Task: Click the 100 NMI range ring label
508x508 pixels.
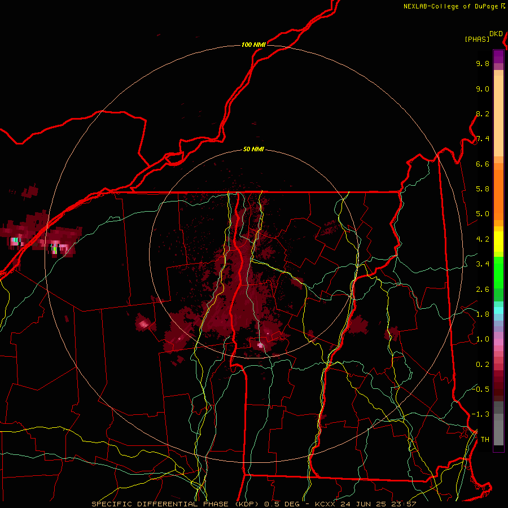Action: click(x=253, y=45)
